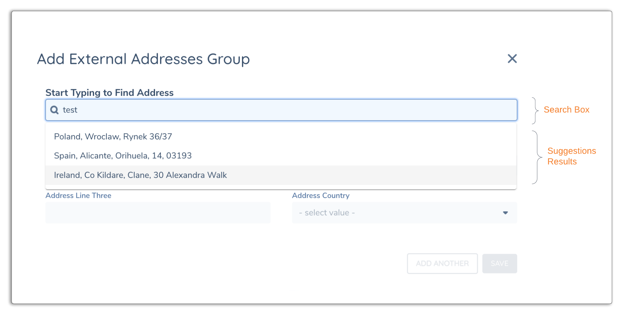Click the magnifying glass search icon
The height and width of the screenshot is (316, 624).
click(x=54, y=110)
